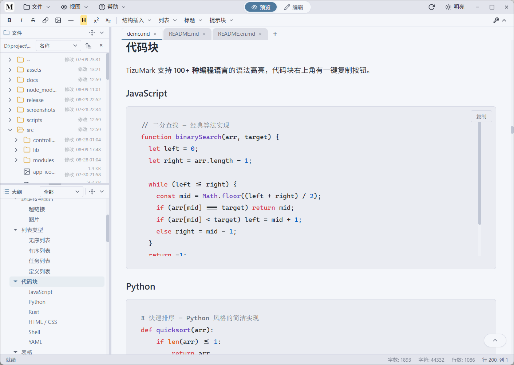Open the 提示块 dropdown
514x365 pixels.
tap(221, 20)
